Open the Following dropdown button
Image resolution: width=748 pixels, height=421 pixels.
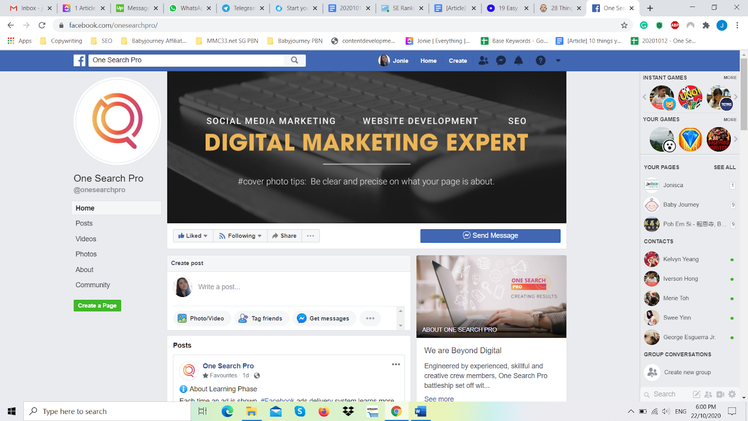click(240, 236)
